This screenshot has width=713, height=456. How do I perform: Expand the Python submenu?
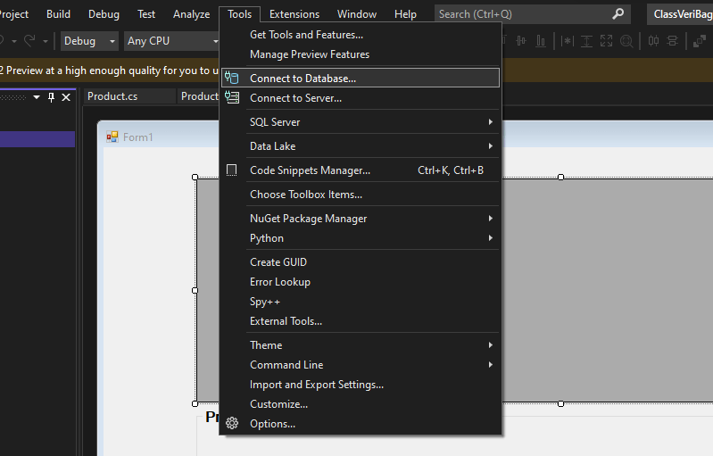[490, 237]
